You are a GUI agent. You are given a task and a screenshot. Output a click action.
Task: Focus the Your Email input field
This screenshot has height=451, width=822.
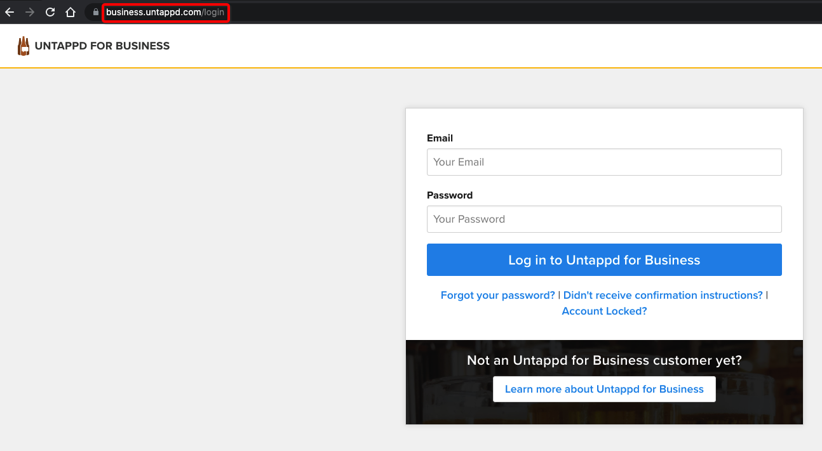point(604,162)
